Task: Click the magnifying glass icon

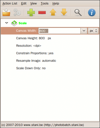Action: click(x=78, y=12)
